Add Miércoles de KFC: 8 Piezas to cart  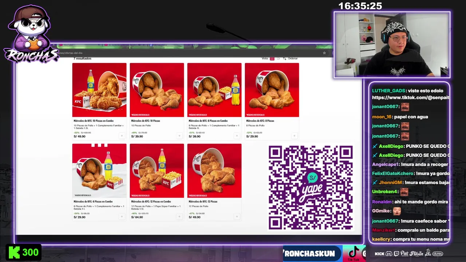tap(294, 136)
